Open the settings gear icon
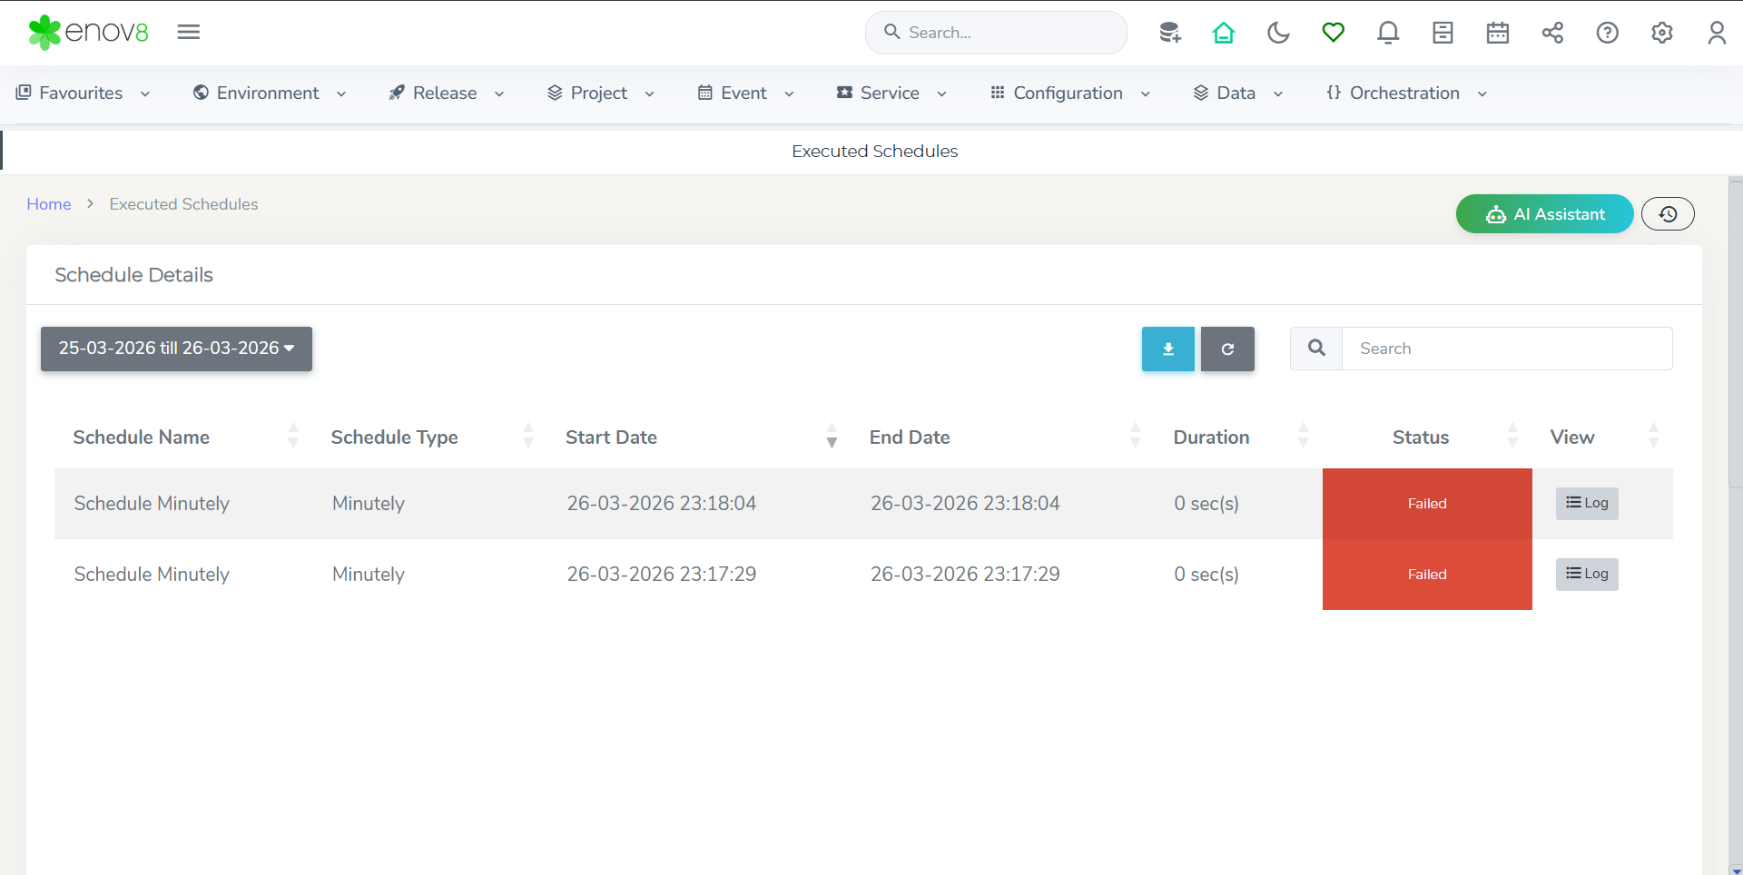The height and width of the screenshot is (875, 1743). (1661, 33)
